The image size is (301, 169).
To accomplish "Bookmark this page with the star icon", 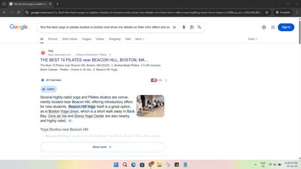I will point(267,13).
